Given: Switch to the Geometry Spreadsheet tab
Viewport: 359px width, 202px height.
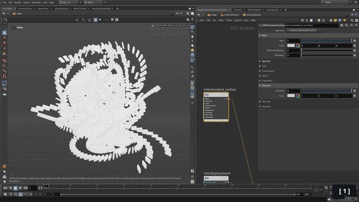Looking at the screenshot, I should coord(101,8).
